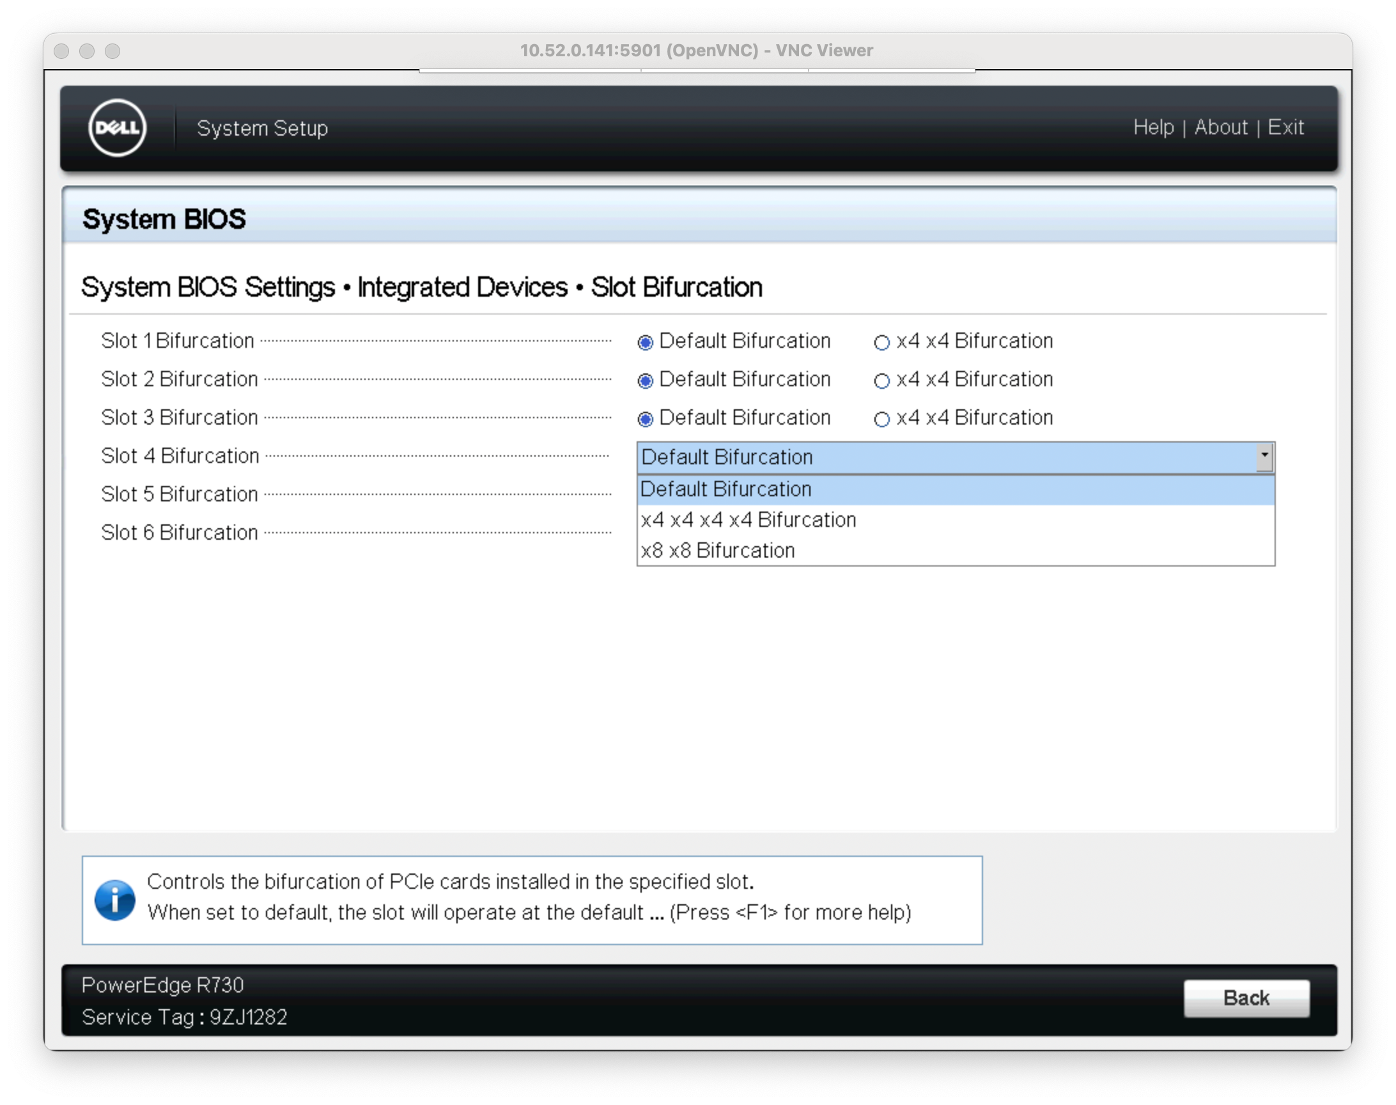Maximize the VNC Viewer window

point(112,51)
